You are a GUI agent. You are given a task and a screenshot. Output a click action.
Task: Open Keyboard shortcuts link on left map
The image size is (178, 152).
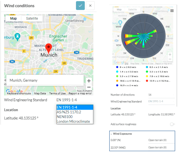[19, 94]
